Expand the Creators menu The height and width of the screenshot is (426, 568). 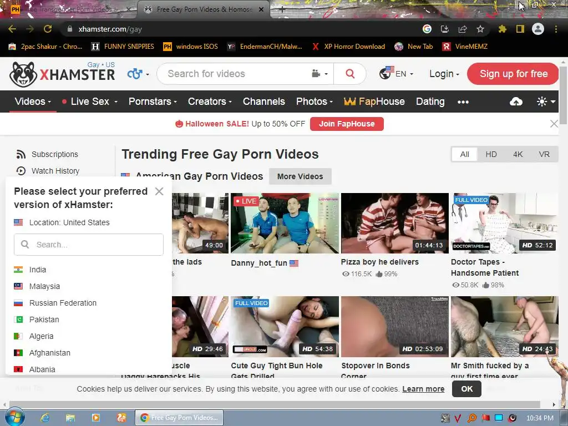(210, 102)
